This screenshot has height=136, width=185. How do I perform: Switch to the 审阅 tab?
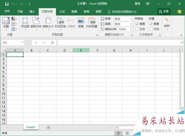click(86, 11)
